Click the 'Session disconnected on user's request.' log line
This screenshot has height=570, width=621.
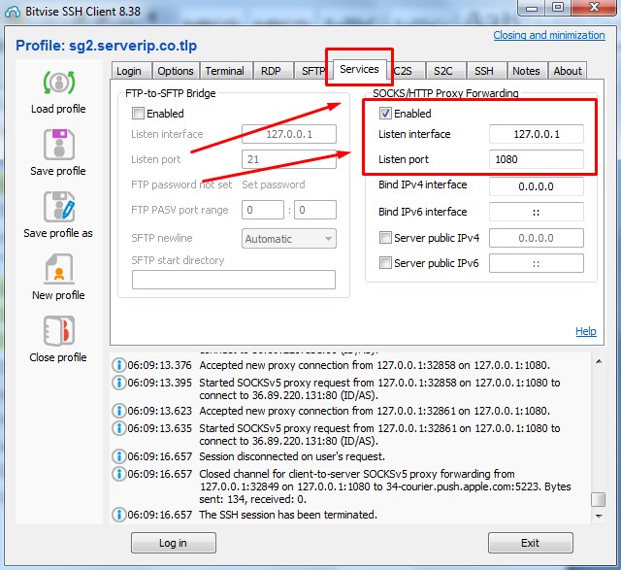pos(292,456)
